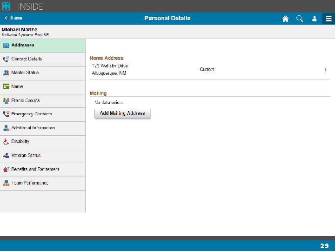The image size is (335, 251).
Task: Click the INSIDE logo icon
Action: pos(6,6)
